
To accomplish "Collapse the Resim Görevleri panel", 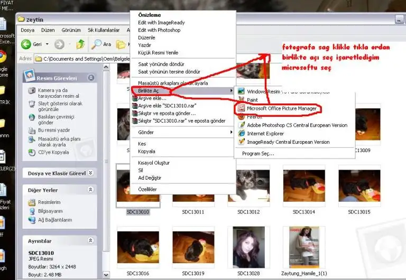I will click(x=91, y=78).
